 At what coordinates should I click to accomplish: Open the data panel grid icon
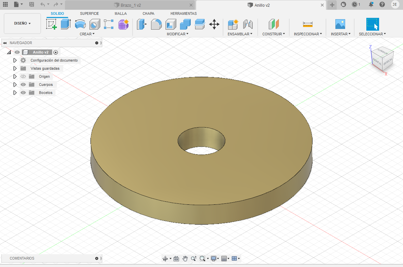pyautogui.click(x=5, y=4)
